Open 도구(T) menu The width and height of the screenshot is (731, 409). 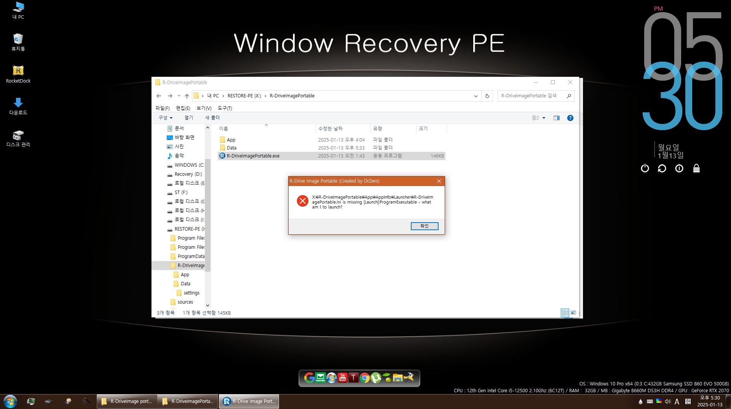click(x=225, y=108)
